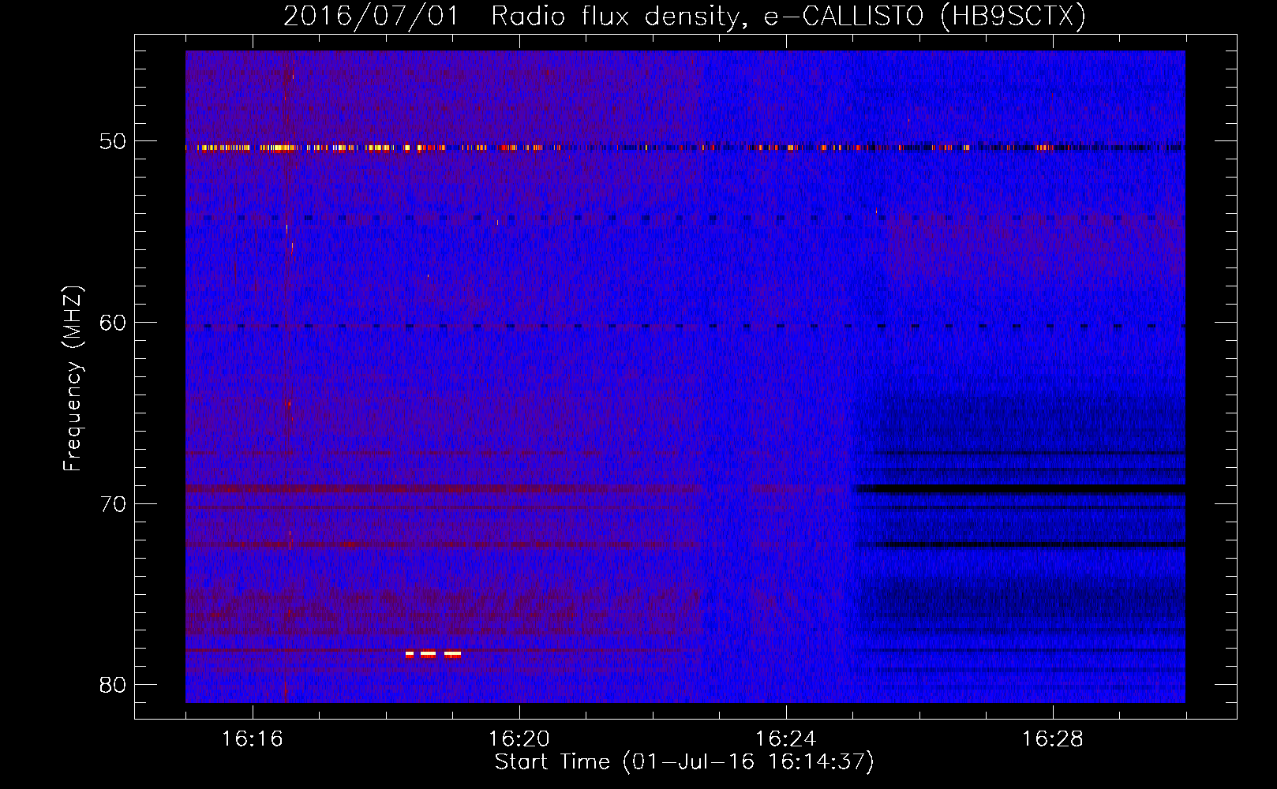1277x789 pixels.
Task: Click the 60 frequency tick label
Action: [x=113, y=322]
